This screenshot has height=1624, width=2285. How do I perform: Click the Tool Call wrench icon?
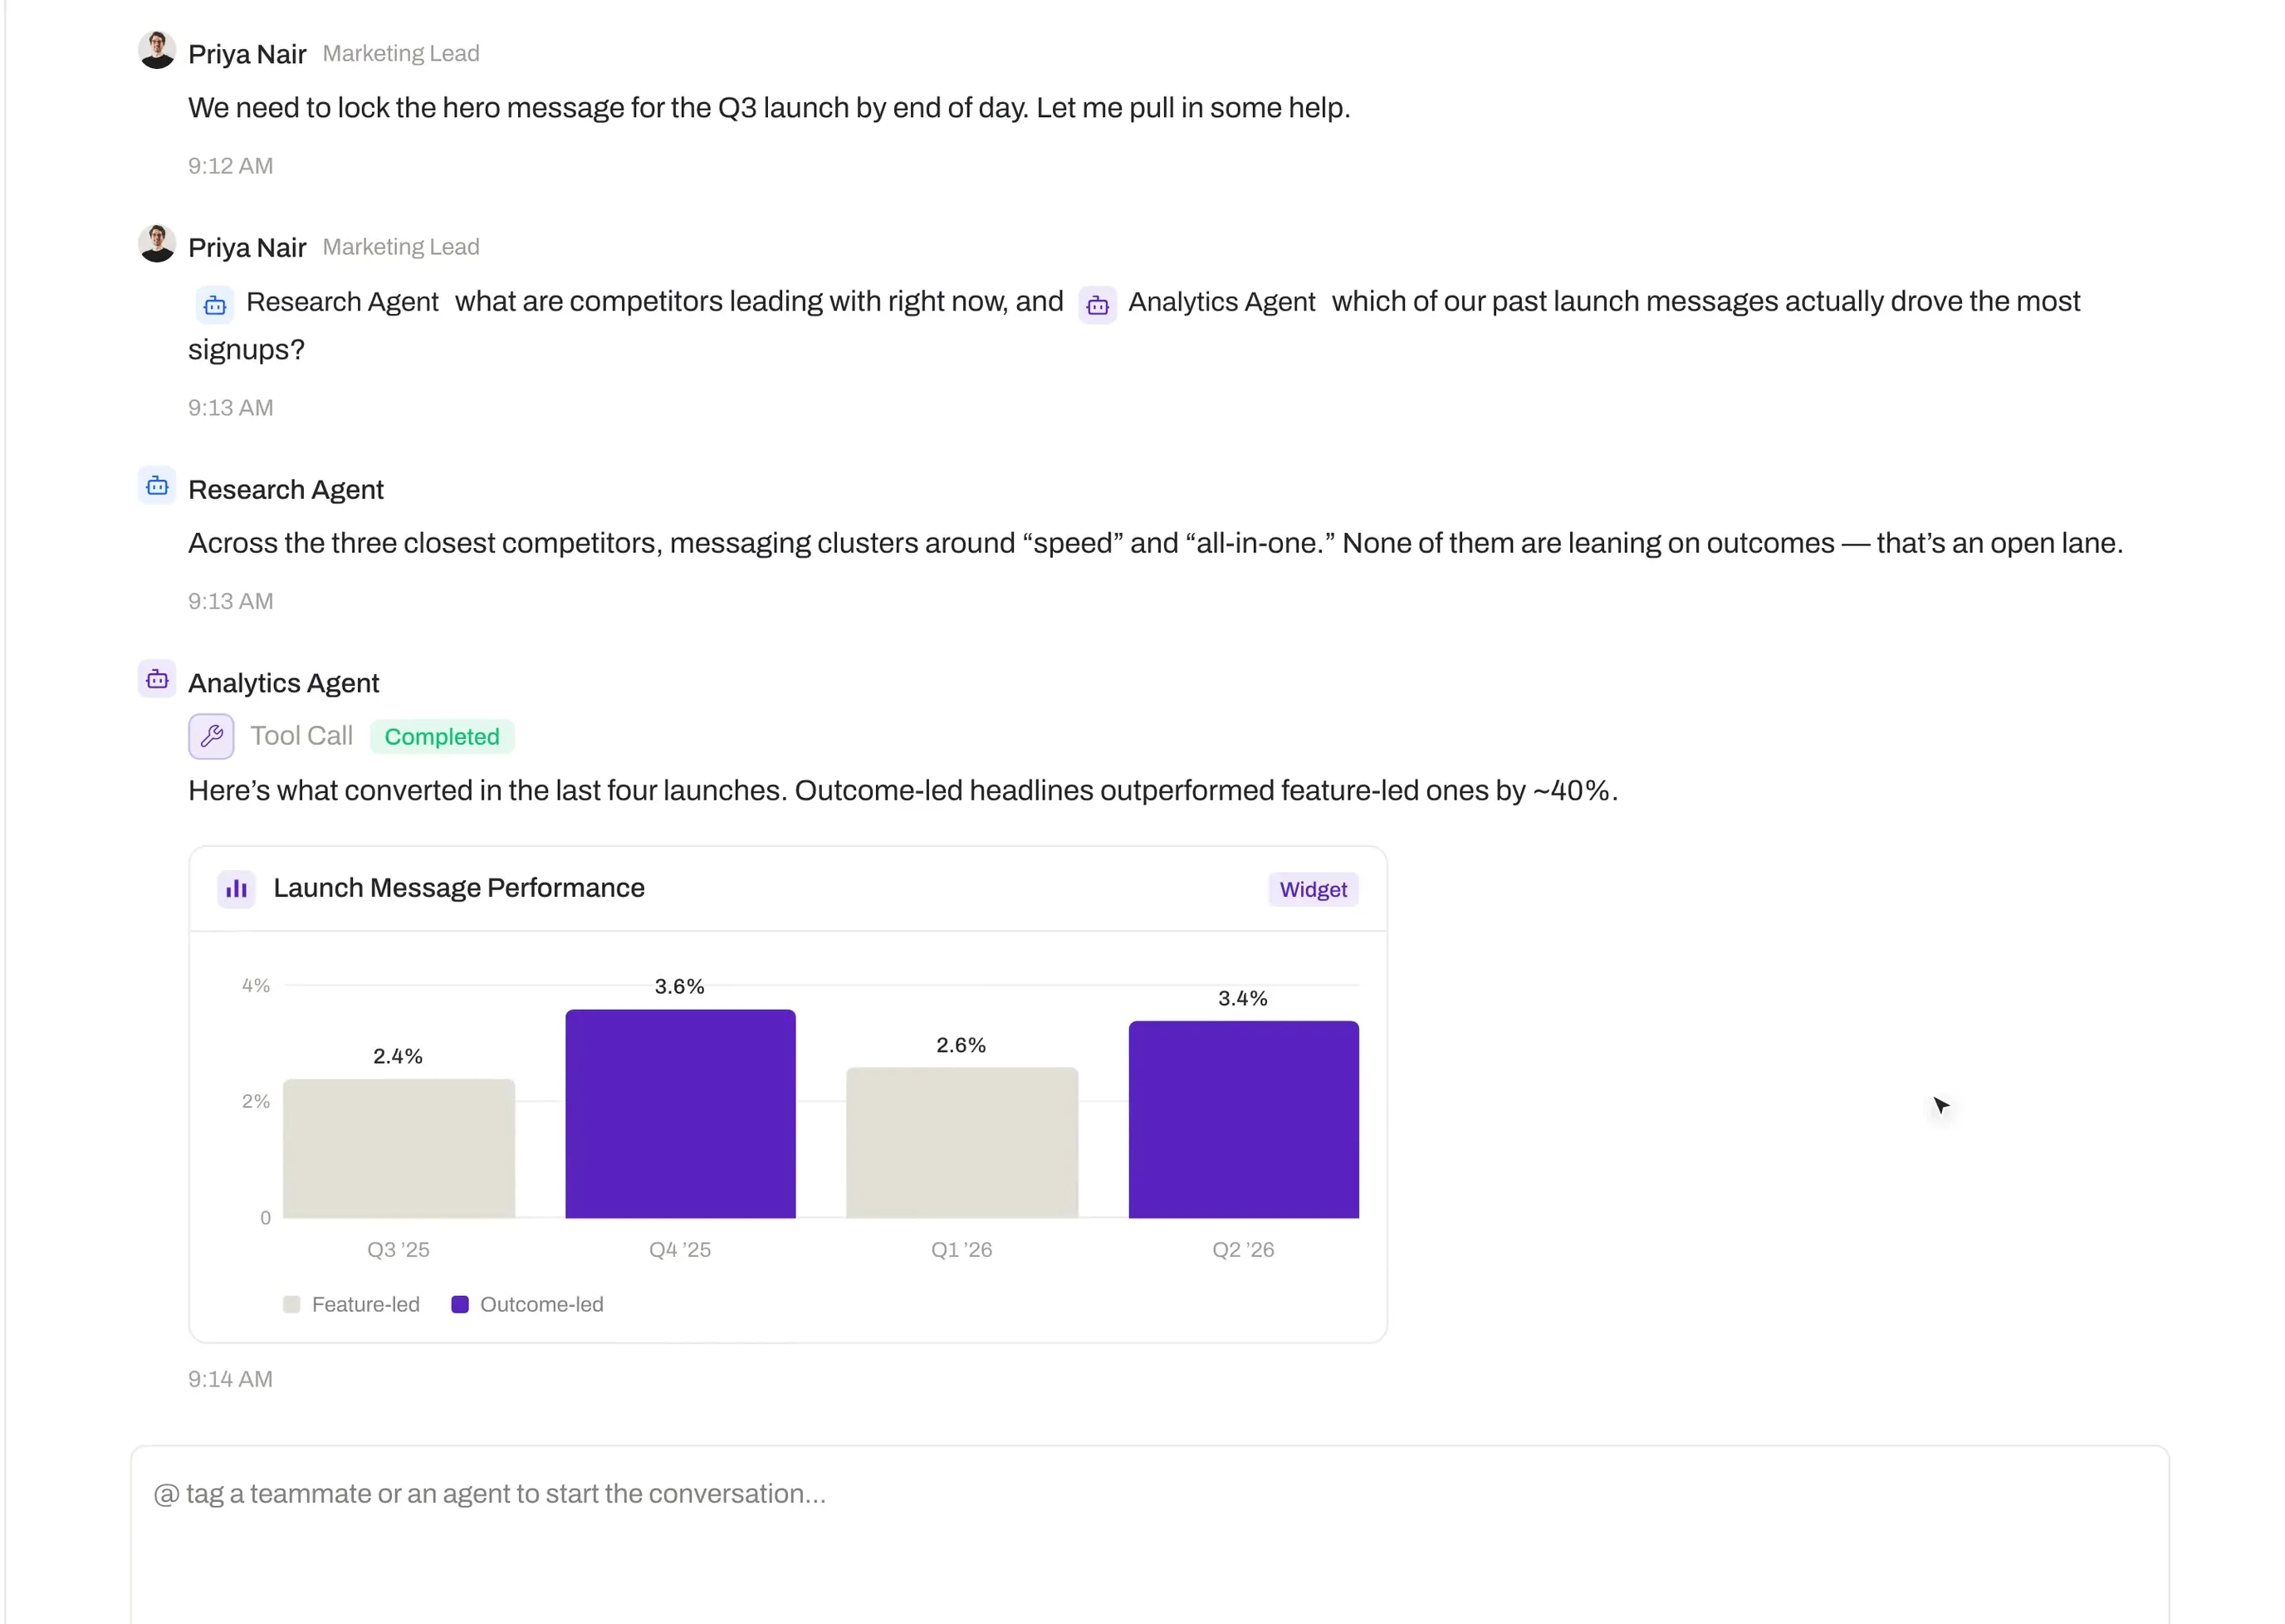[x=211, y=737]
